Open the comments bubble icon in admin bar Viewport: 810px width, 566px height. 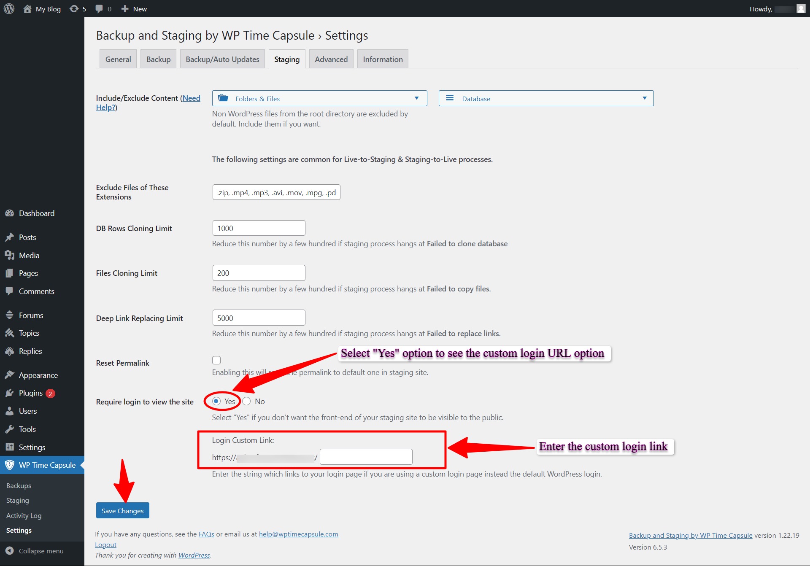tap(99, 9)
